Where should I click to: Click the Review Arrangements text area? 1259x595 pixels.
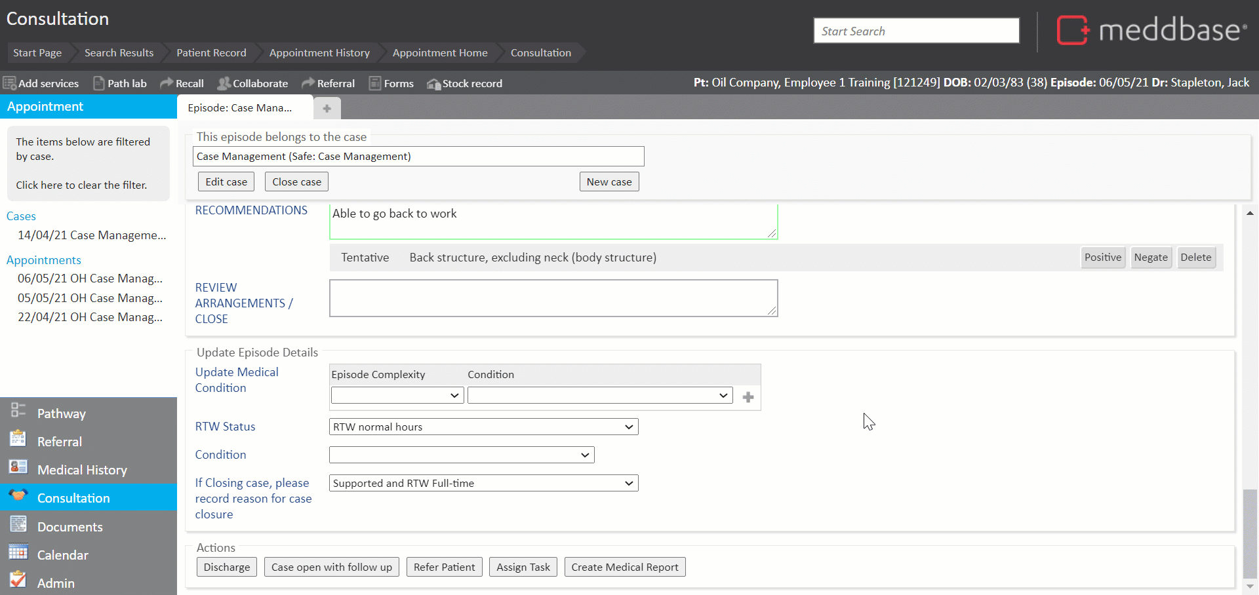[x=553, y=298]
